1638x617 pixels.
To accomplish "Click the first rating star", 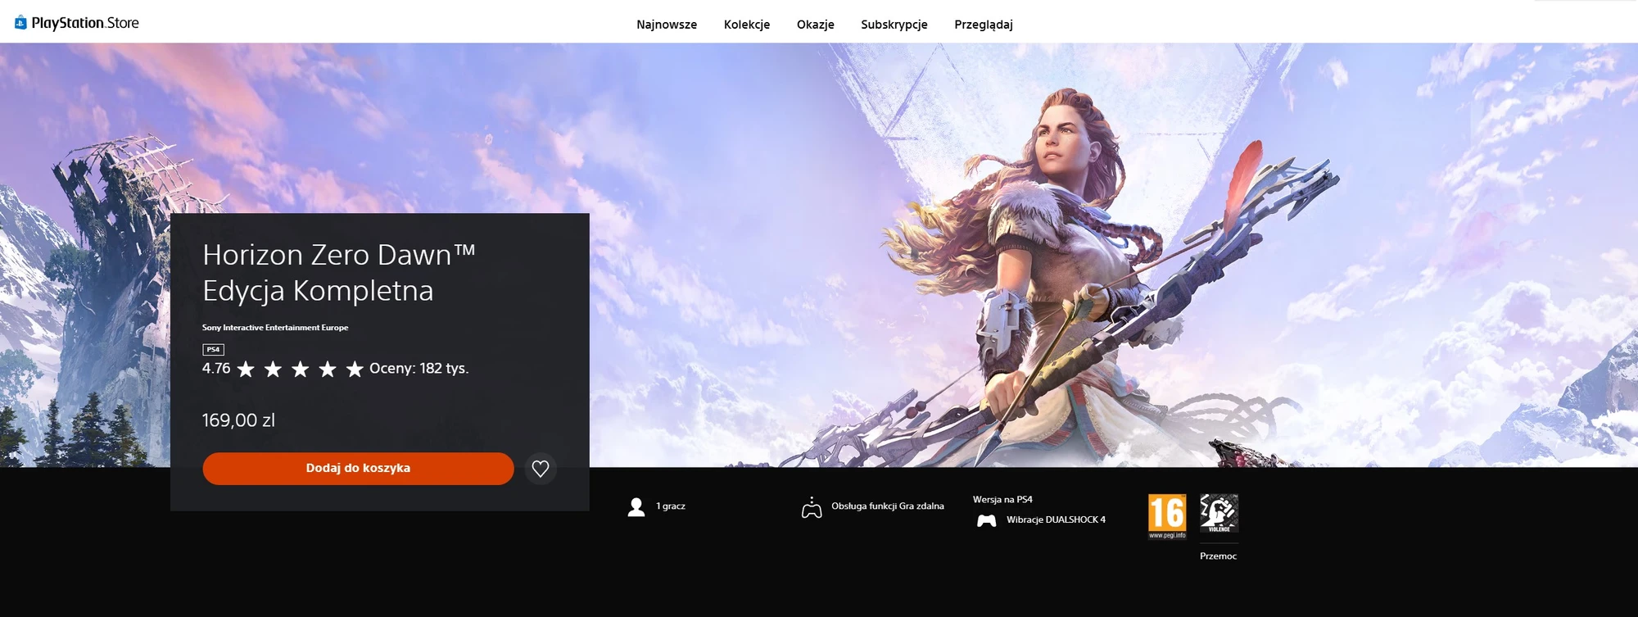I will click(x=246, y=370).
